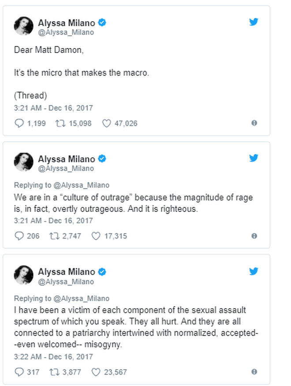Click the profile photo on the third tweet
The height and width of the screenshot is (386, 291).
pyautogui.click(x=24, y=276)
